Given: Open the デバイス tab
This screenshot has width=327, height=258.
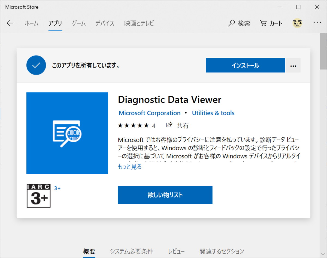Looking at the screenshot, I should click(105, 23).
